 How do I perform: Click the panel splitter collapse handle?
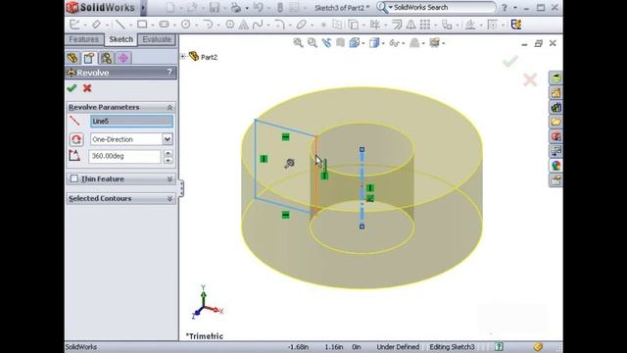[181, 188]
